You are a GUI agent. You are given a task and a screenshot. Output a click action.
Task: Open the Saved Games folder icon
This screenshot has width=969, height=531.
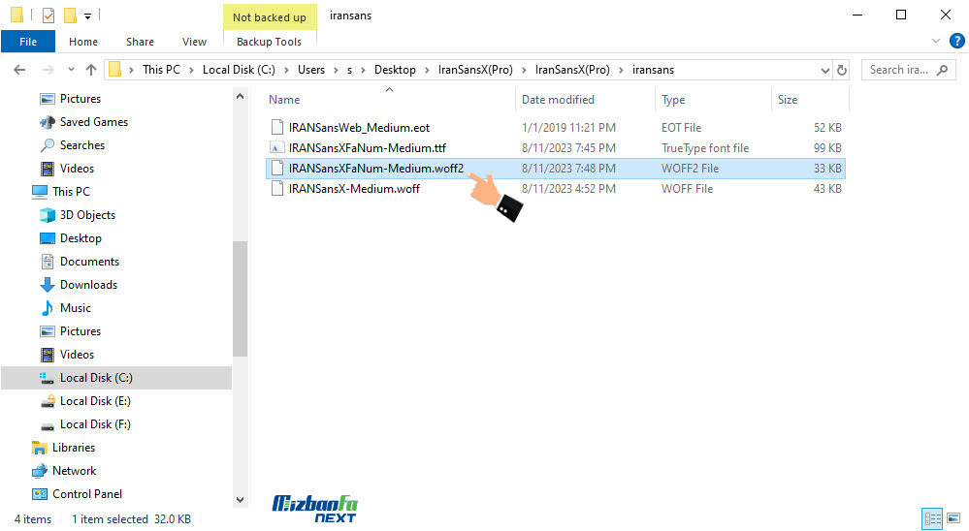tap(47, 122)
